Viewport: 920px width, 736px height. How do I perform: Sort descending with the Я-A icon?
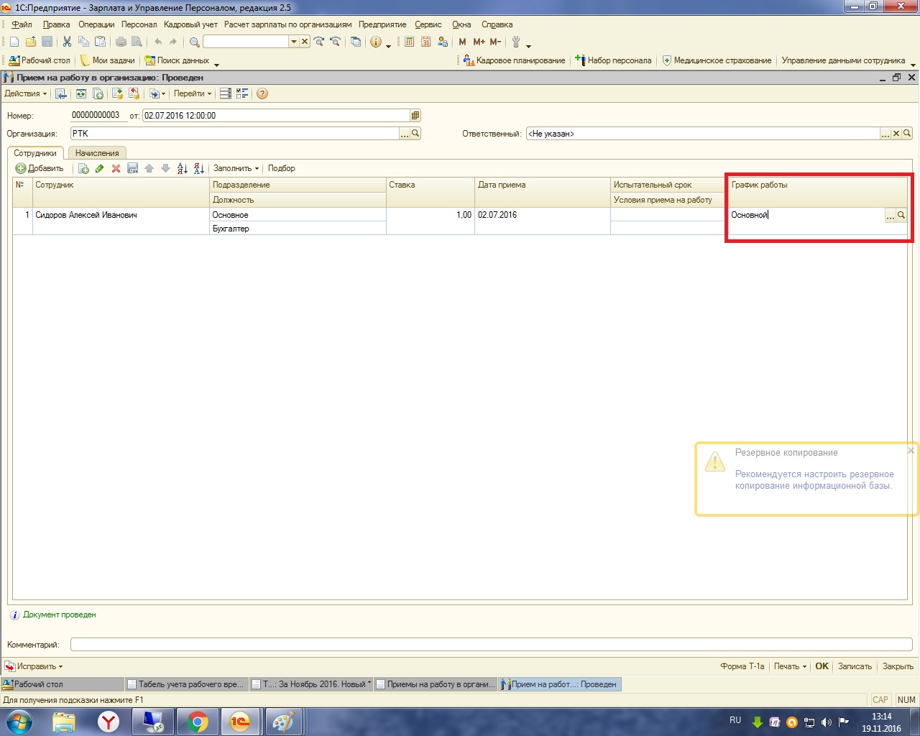click(x=199, y=168)
